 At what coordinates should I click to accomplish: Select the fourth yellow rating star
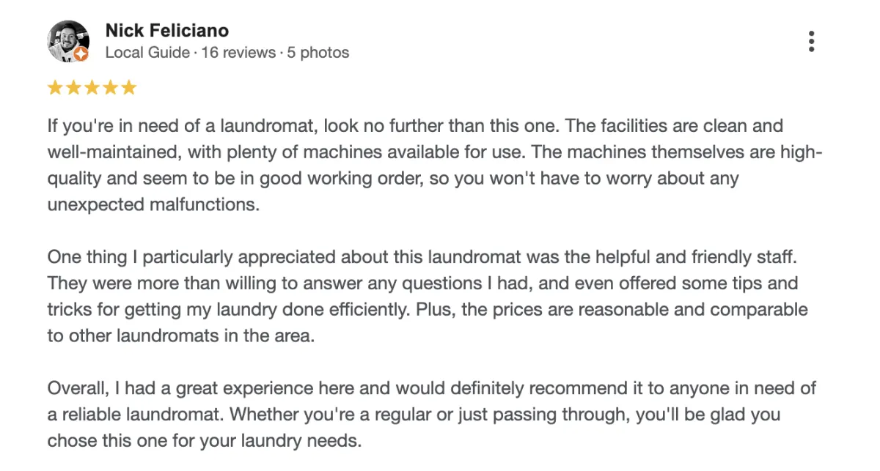110,88
